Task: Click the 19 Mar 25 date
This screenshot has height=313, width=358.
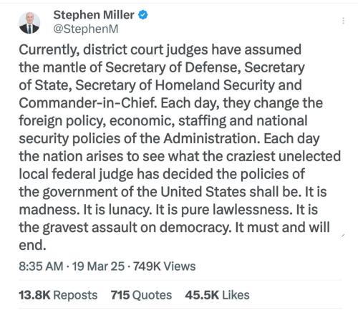Action: click(98, 266)
